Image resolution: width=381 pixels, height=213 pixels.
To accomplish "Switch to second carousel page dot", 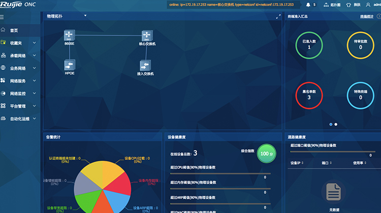I will [x=336, y=124].
